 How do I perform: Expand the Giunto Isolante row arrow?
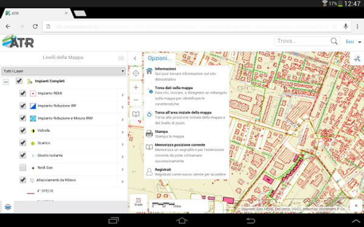point(122,157)
